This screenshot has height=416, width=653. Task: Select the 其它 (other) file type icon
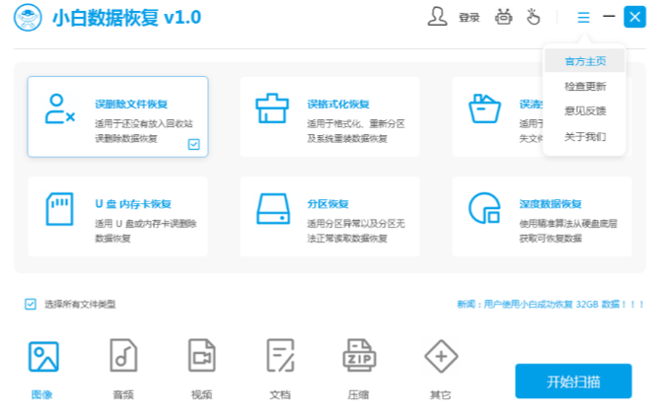coord(440,357)
